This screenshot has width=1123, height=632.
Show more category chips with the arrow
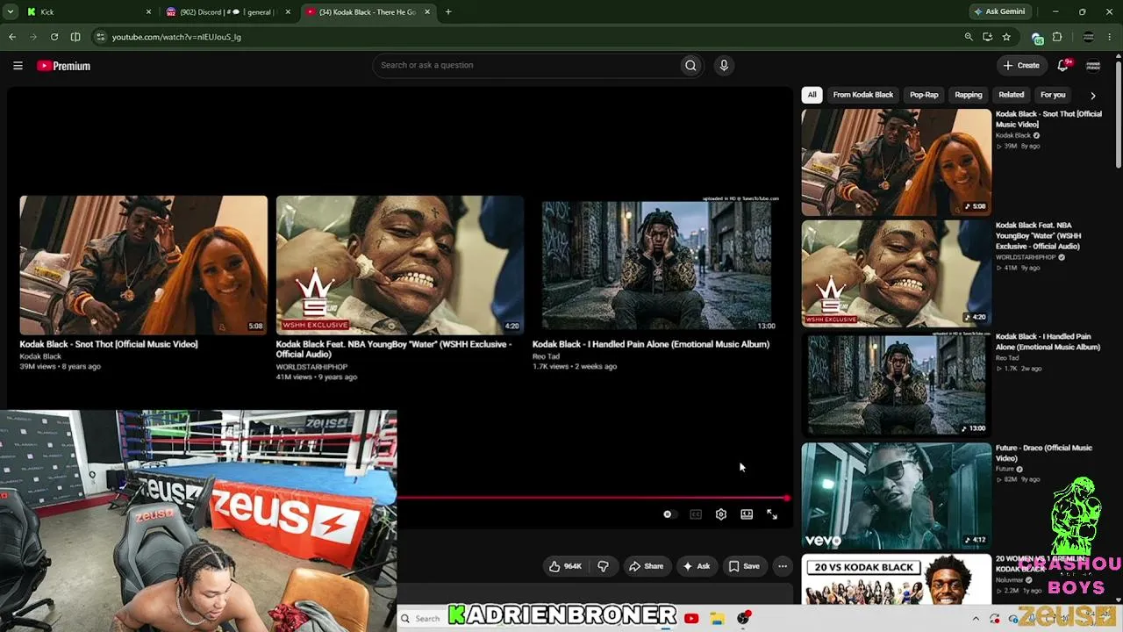point(1092,95)
